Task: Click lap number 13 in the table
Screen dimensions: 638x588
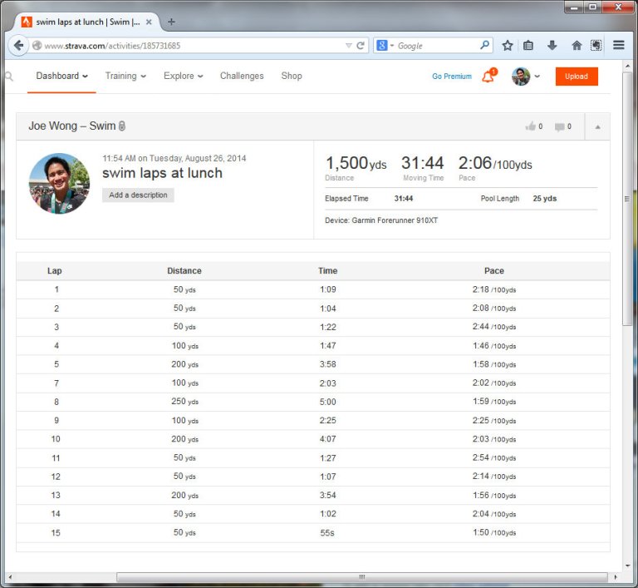Action: 56,495
